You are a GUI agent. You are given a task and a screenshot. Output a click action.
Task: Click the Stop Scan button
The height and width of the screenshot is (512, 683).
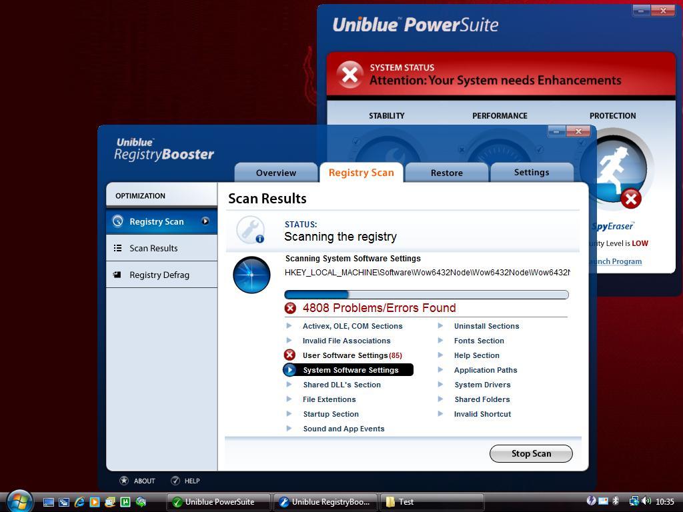(x=531, y=453)
